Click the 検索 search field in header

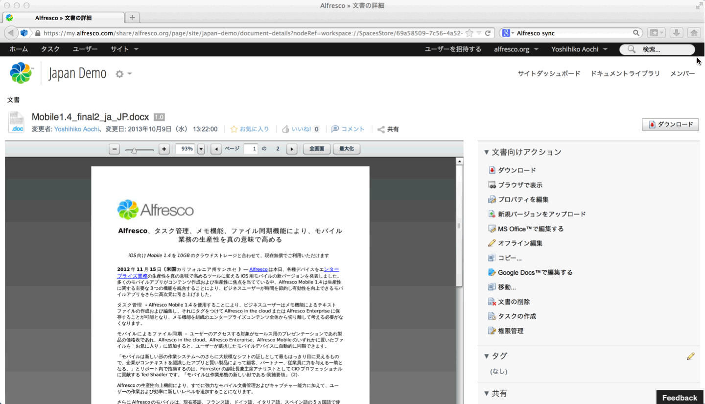point(657,49)
